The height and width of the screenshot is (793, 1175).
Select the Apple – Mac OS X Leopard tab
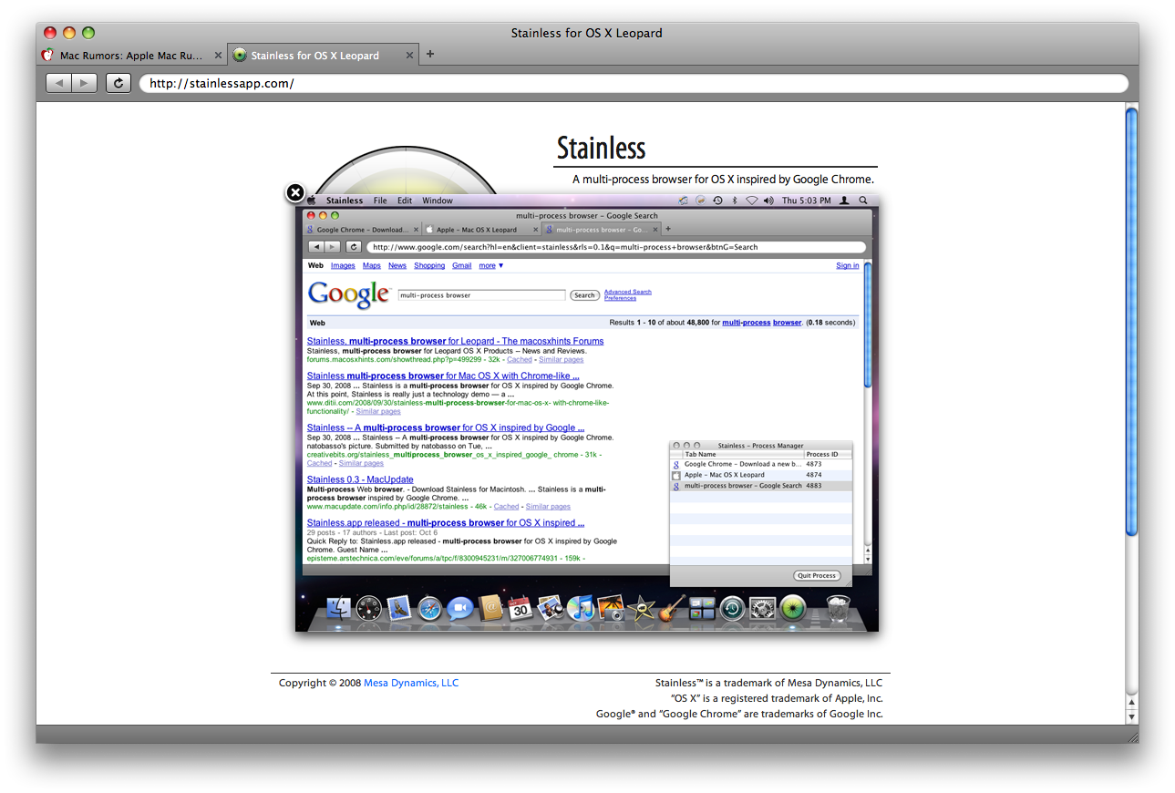[x=480, y=230]
